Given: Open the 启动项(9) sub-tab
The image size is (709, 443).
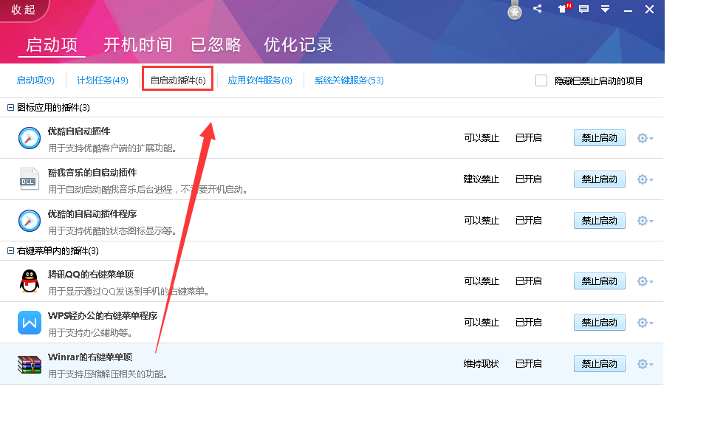Looking at the screenshot, I should 35,80.
